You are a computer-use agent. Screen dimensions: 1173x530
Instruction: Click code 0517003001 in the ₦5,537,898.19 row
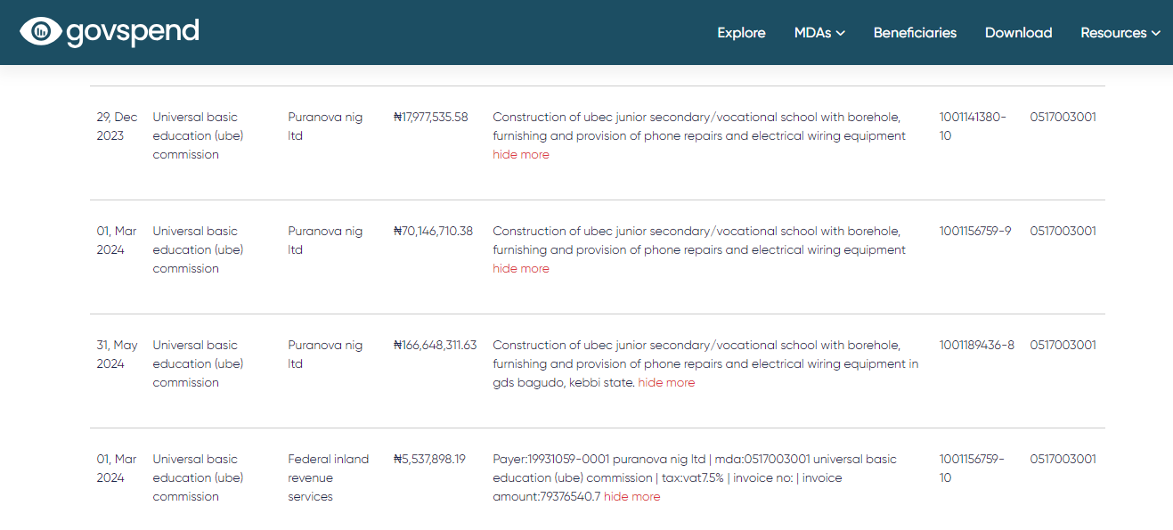tap(1063, 460)
